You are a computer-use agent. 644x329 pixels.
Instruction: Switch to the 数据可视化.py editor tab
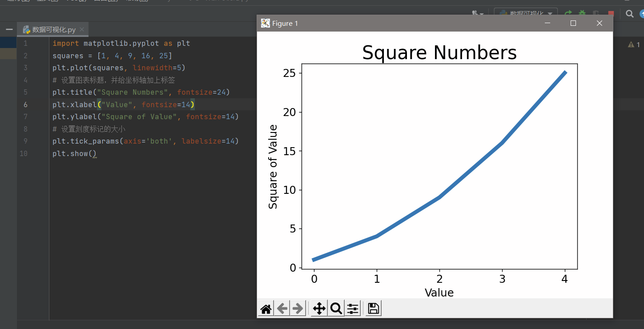(x=53, y=30)
